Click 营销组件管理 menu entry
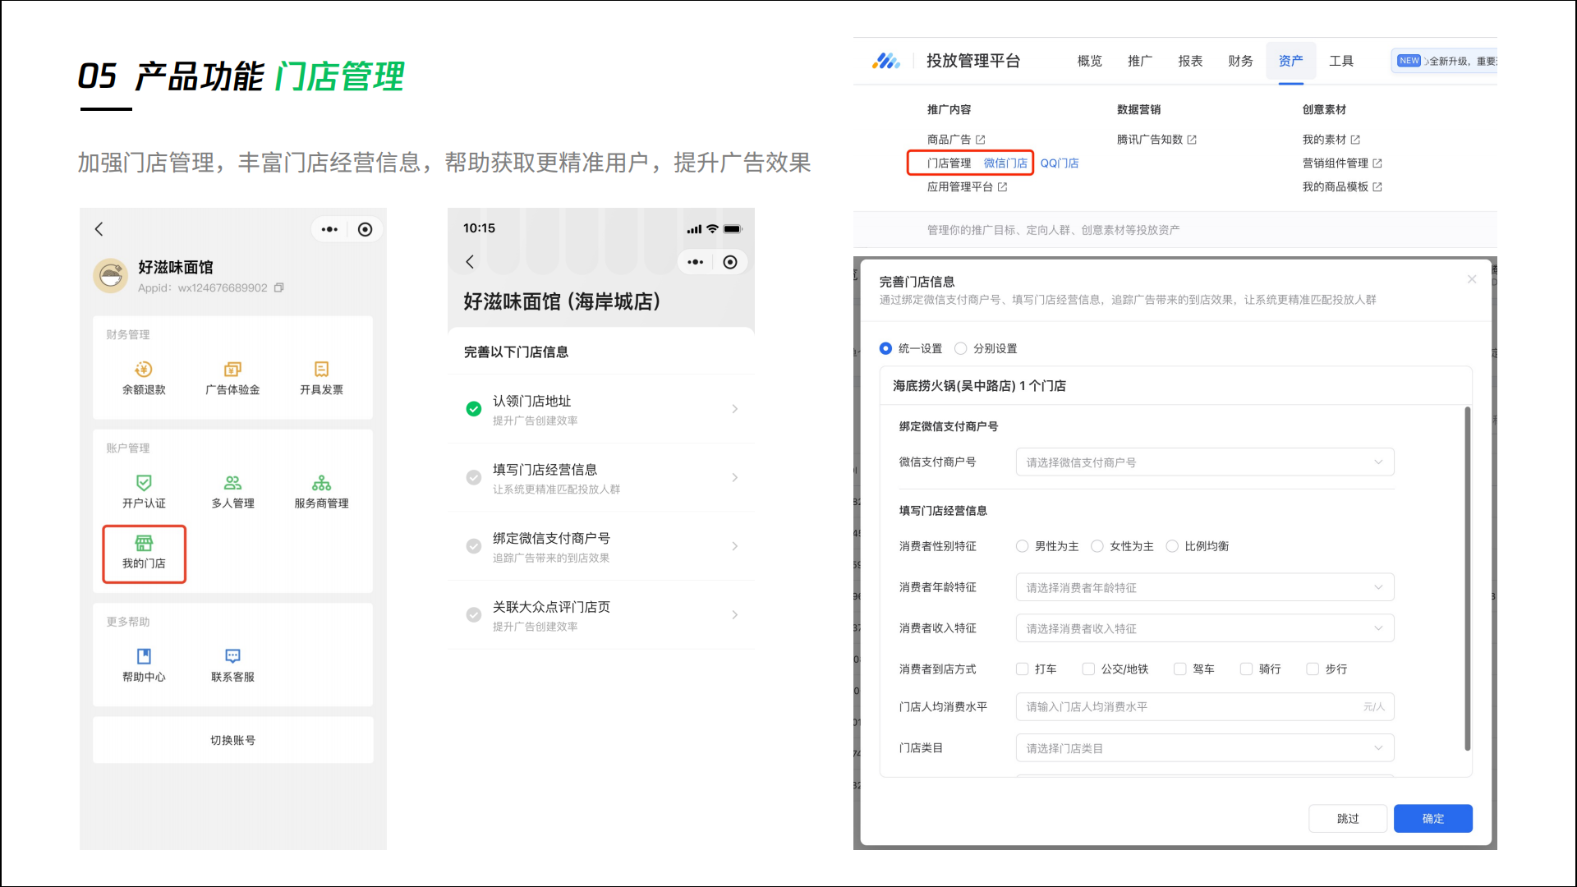The width and height of the screenshot is (1577, 887). (x=1336, y=163)
